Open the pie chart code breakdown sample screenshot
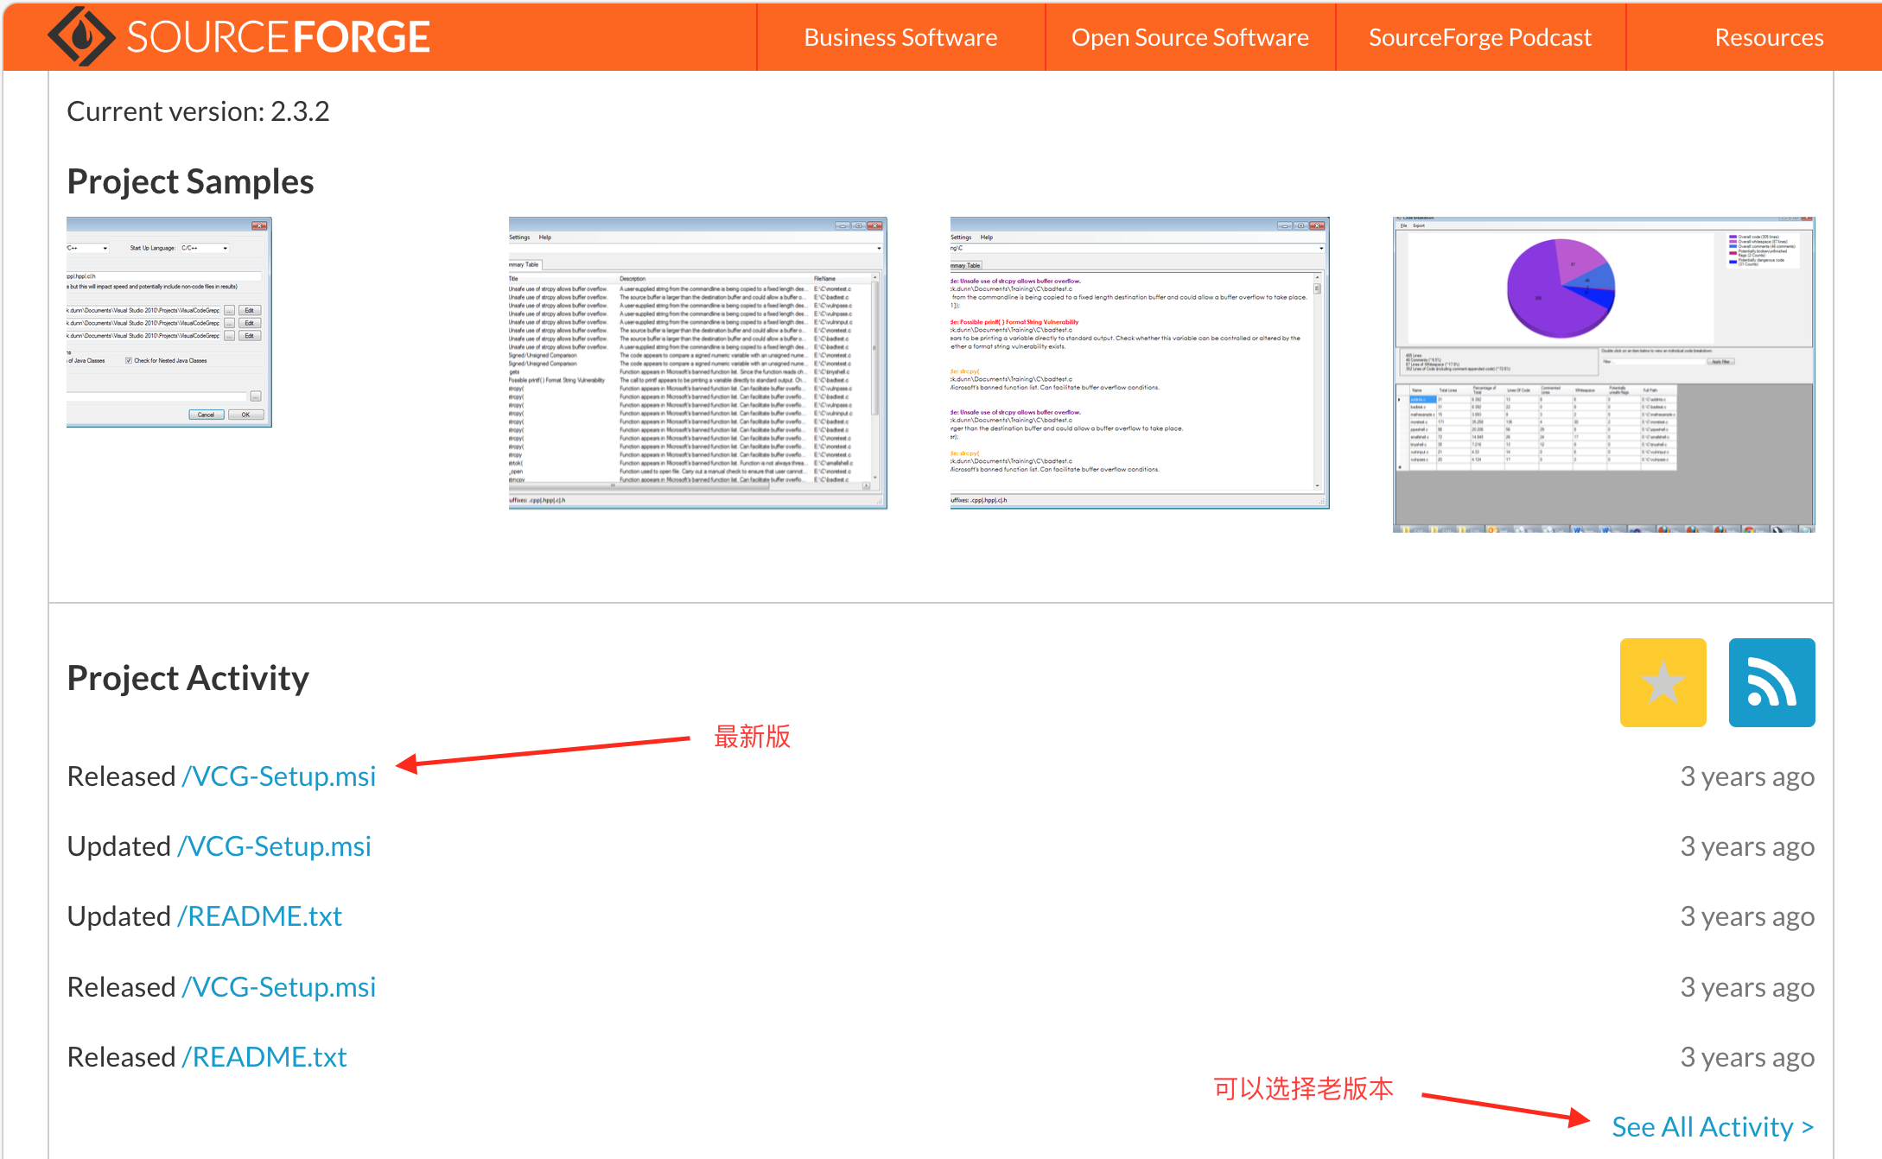1882x1159 pixels. tap(1603, 371)
